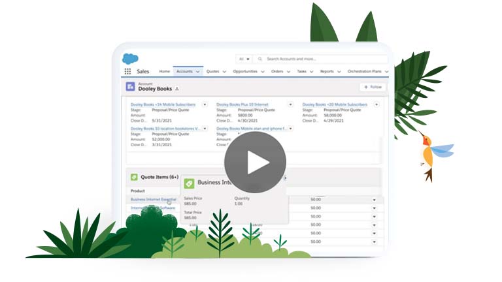
Task: Click the green Quote Items icon
Action: (x=134, y=177)
